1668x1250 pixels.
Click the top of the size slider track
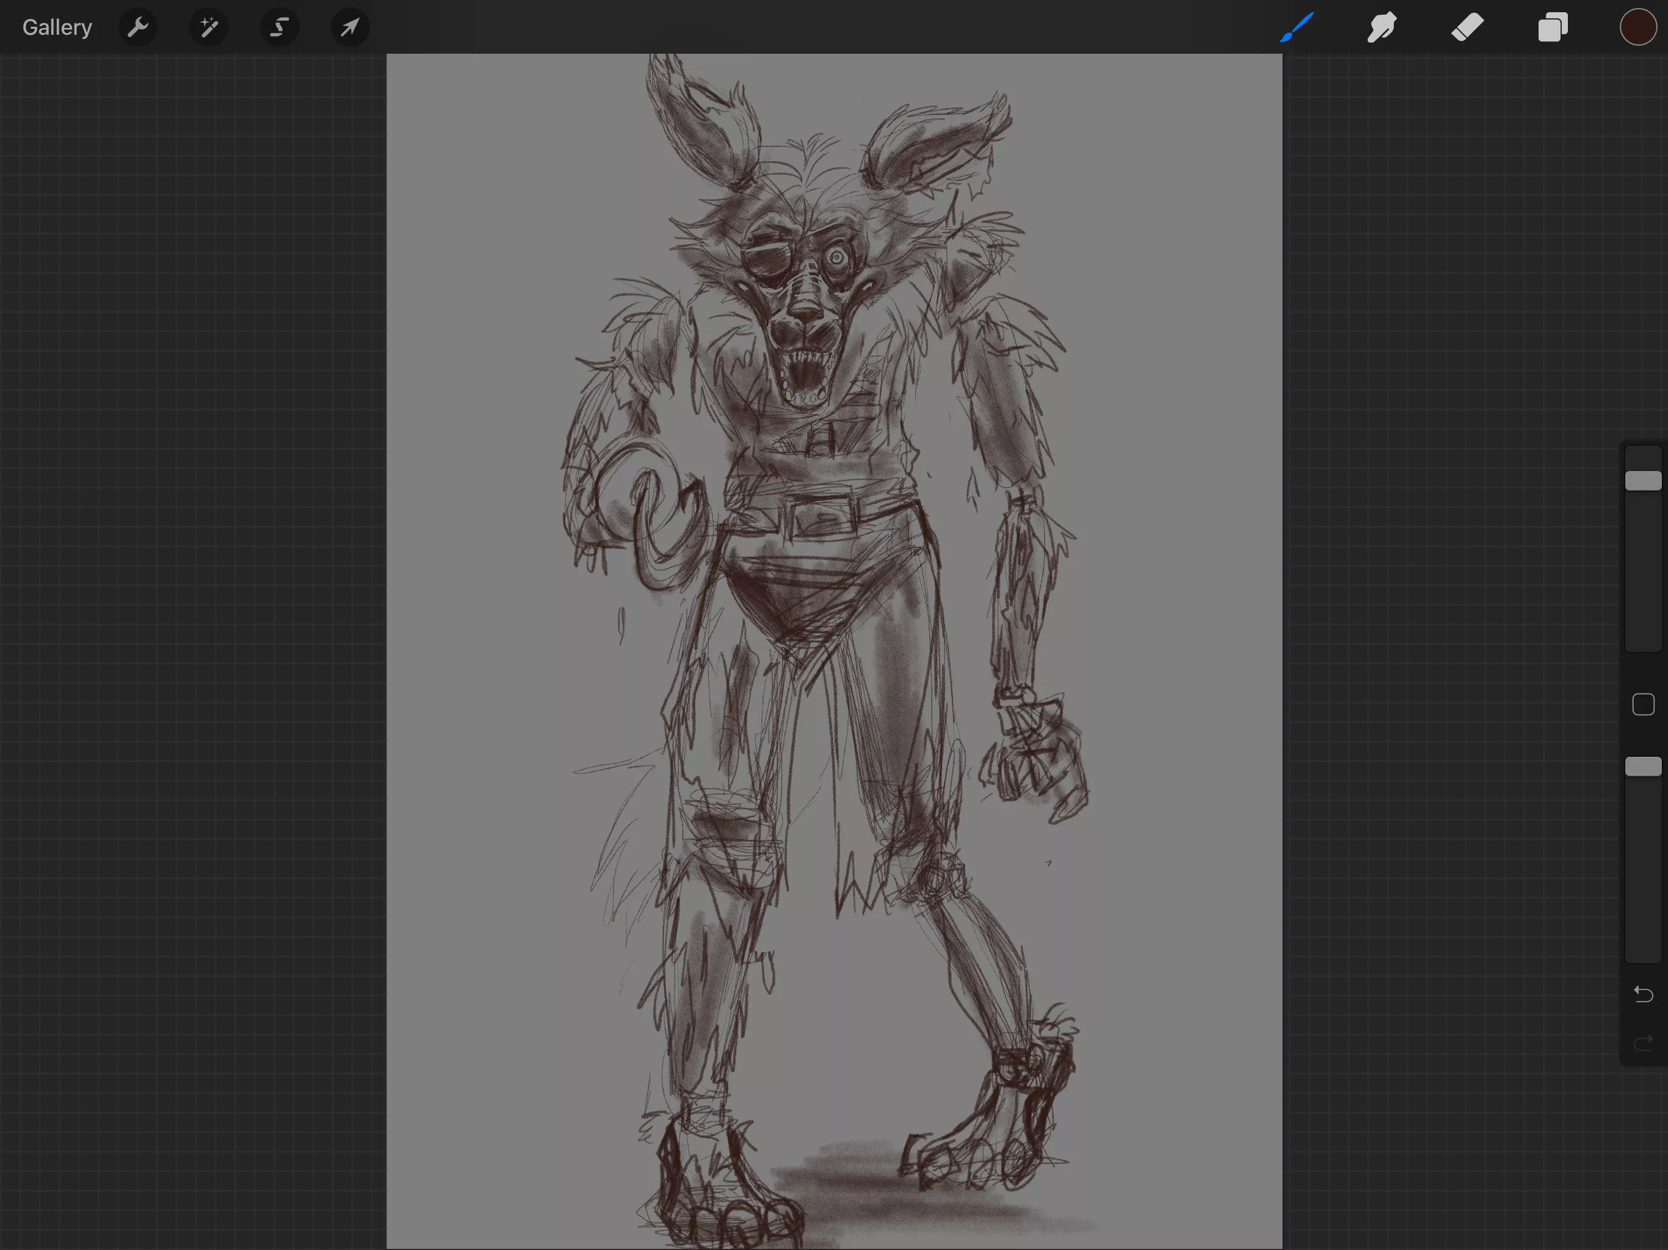click(x=1643, y=455)
